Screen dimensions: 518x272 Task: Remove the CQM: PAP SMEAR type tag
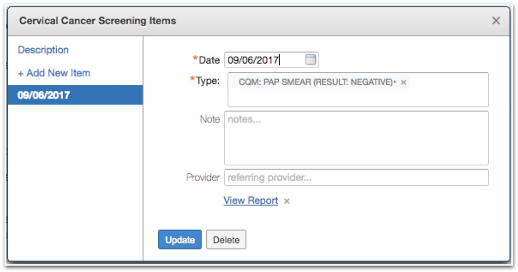tap(403, 82)
